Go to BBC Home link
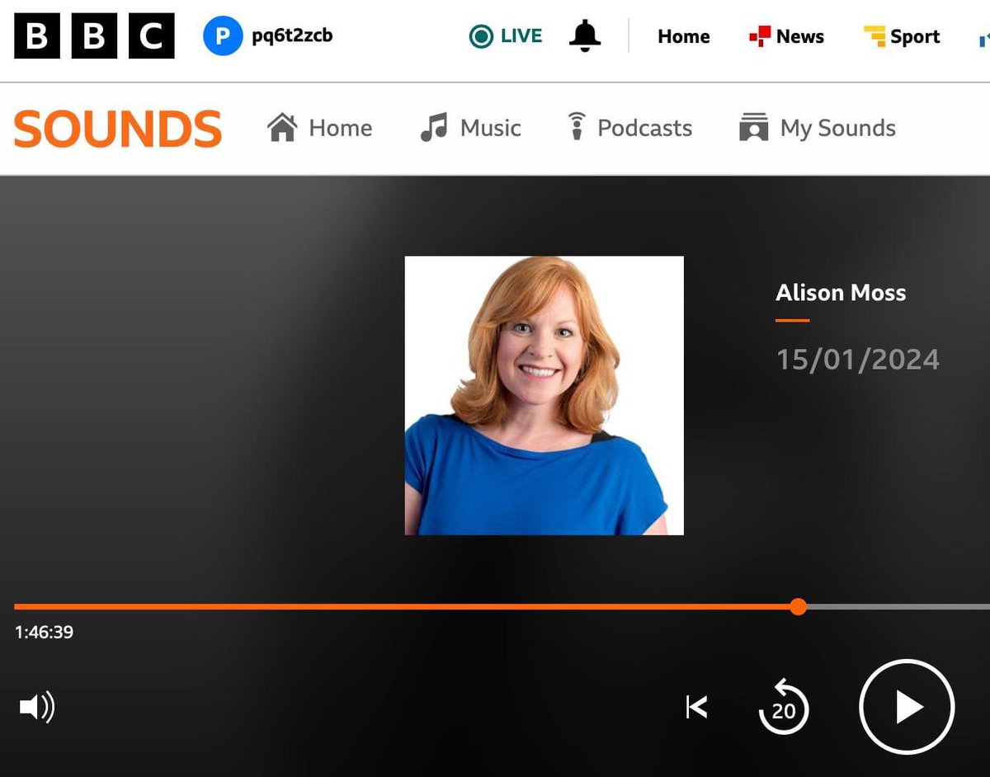Image resolution: width=990 pixels, height=777 pixels. (683, 36)
